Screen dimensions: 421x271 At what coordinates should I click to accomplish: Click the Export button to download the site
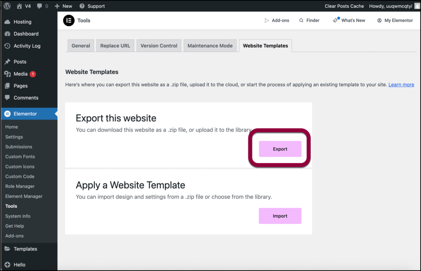tap(280, 149)
